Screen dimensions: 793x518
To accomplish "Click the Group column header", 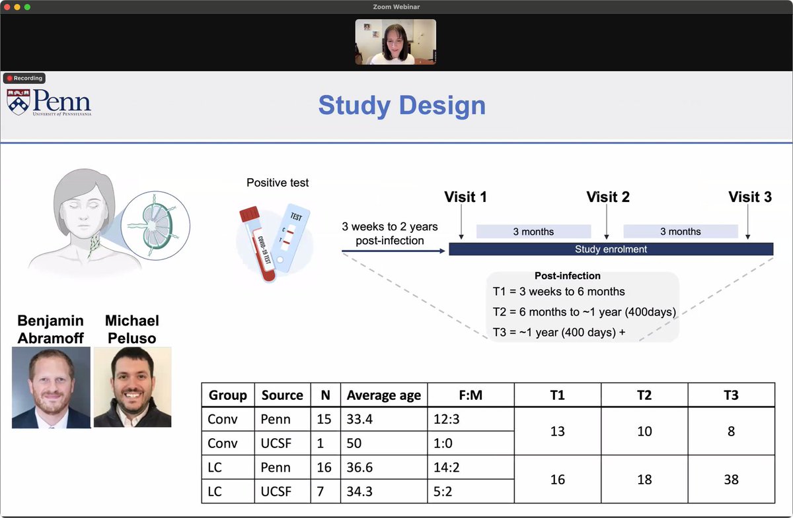I will pyautogui.click(x=228, y=395).
